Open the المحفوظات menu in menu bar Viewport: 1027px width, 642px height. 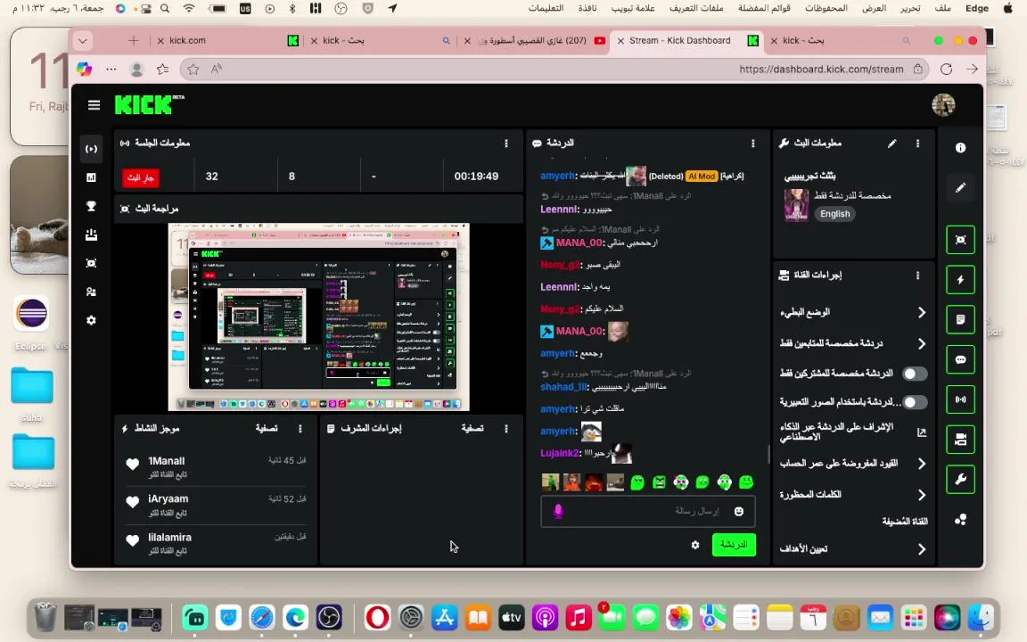826,8
